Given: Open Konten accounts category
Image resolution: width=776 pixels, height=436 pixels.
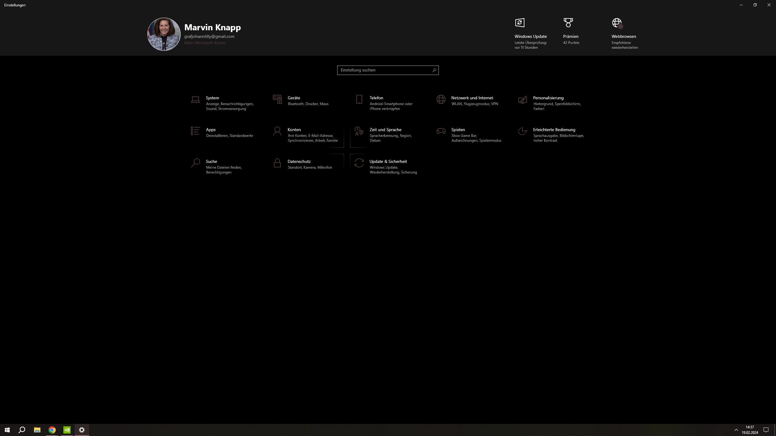Looking at the screenshot, I should click(x=294, y=130).
